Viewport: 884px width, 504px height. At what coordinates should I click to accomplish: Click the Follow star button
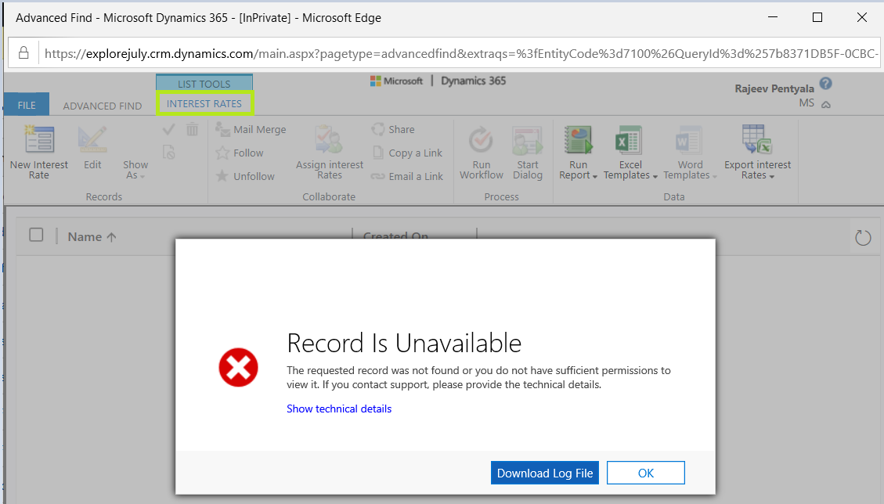(240, 153)
